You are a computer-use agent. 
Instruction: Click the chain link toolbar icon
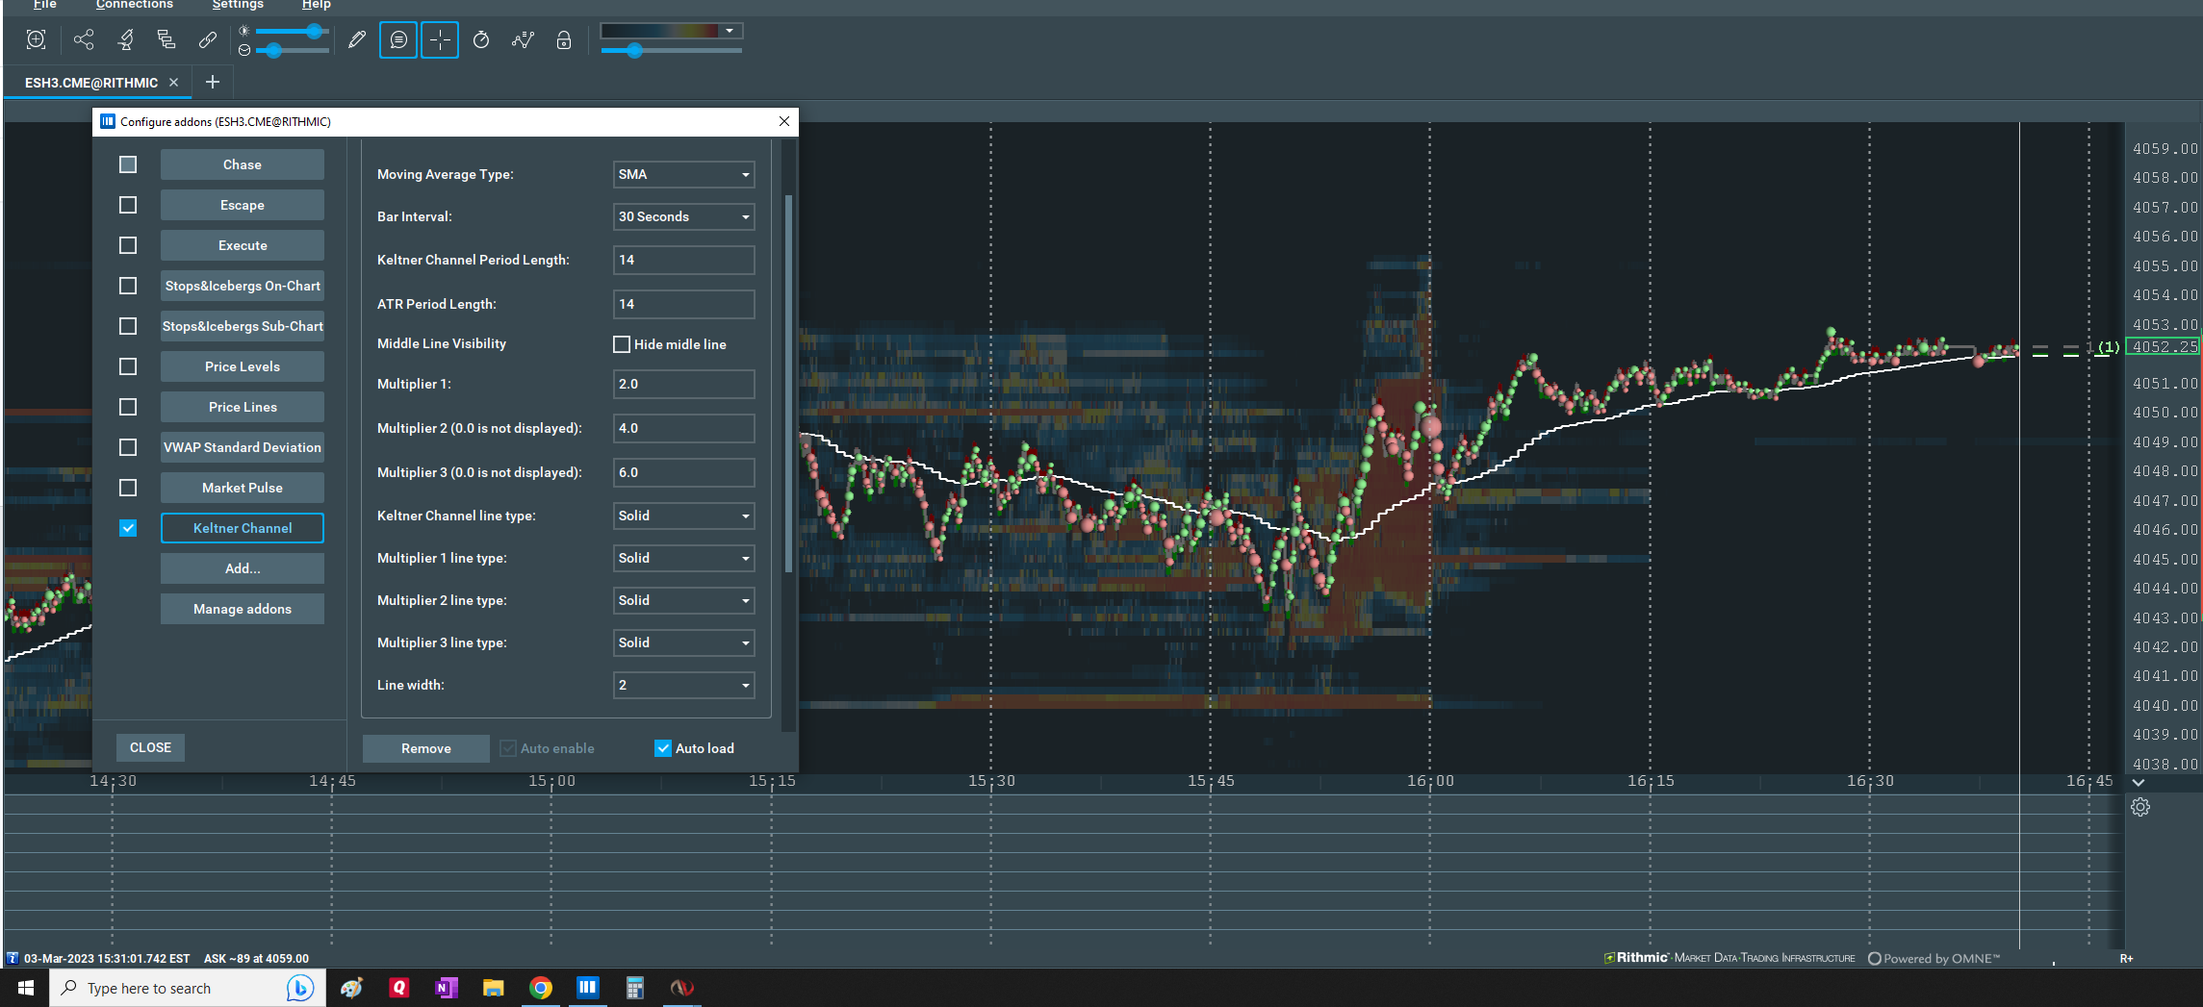(x=207, y=39)
